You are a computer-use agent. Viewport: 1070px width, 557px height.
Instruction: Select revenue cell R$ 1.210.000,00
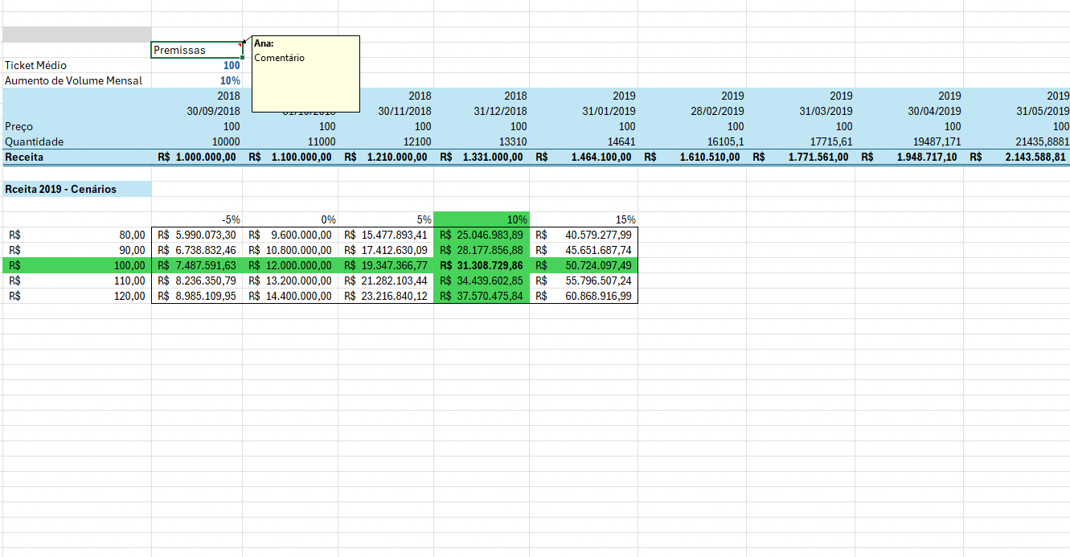[386, 157]
